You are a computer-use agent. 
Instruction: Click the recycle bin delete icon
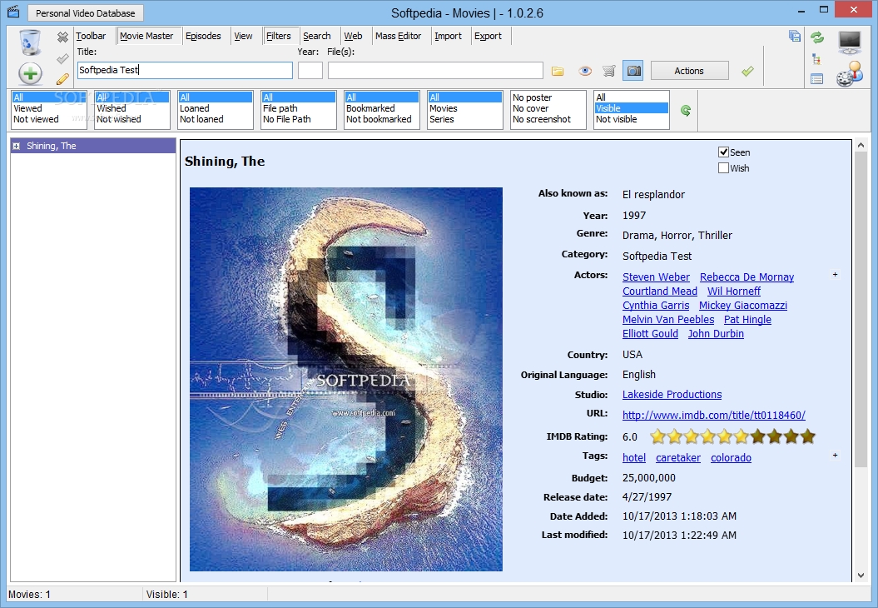[30, 42]
